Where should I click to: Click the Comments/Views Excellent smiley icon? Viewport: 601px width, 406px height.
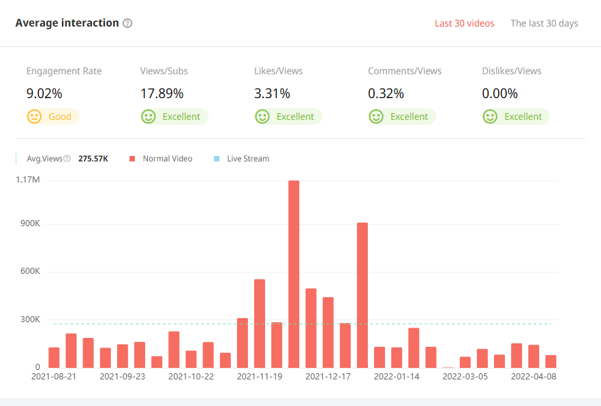375,116
